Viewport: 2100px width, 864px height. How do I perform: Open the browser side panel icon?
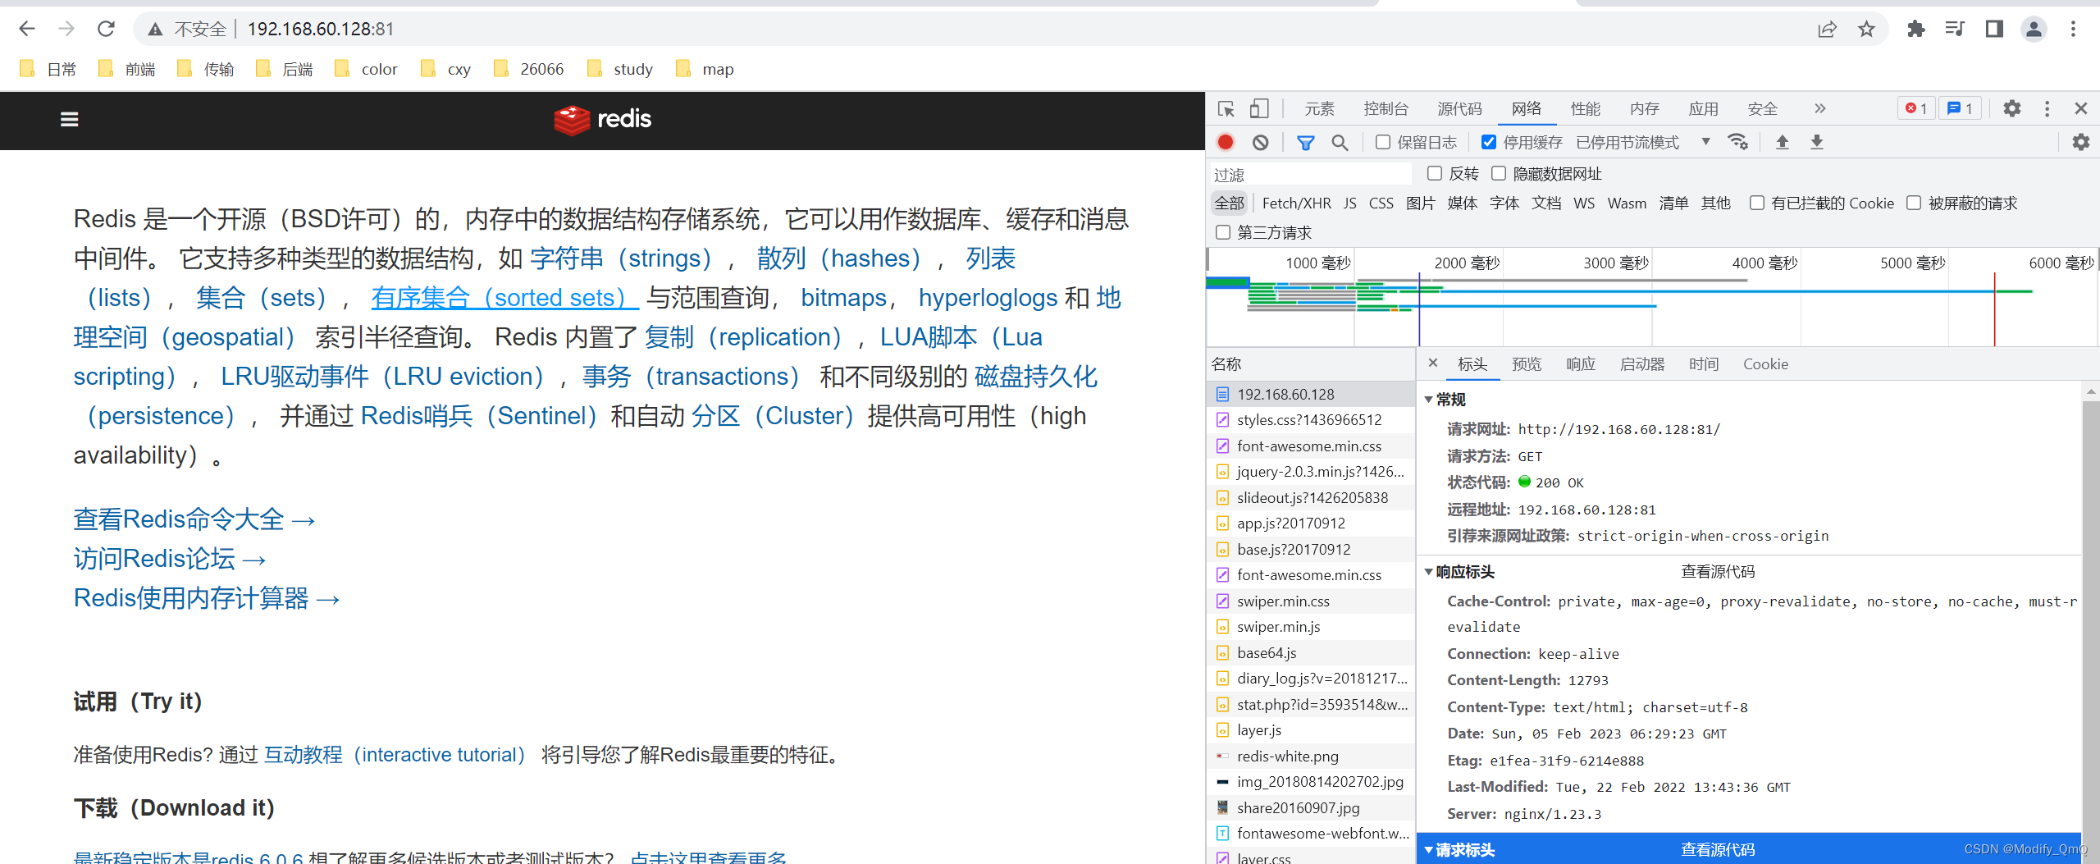point(1994,30)
